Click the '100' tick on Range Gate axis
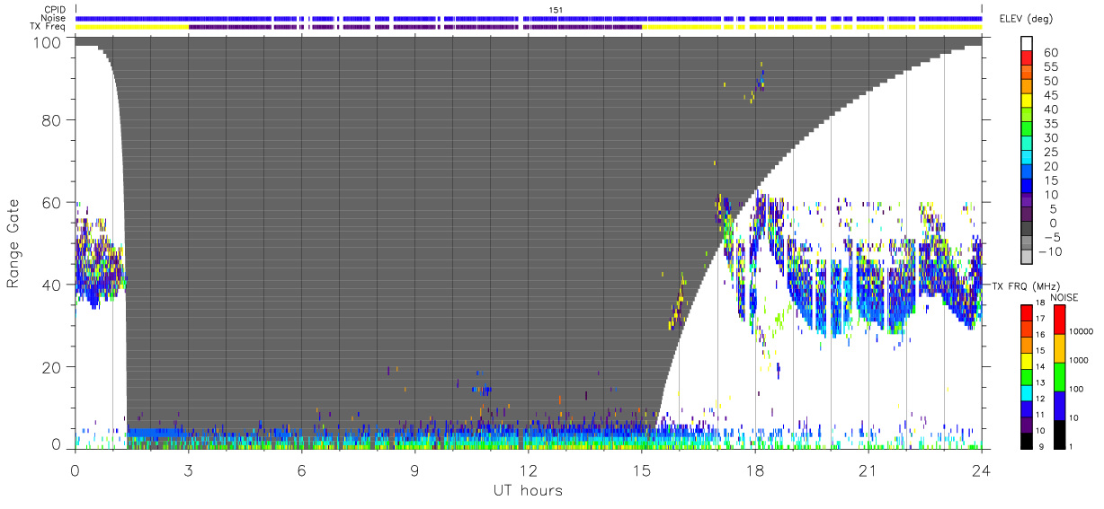The height and width of the screenshot is (509, 1104). tap(49, 41)
